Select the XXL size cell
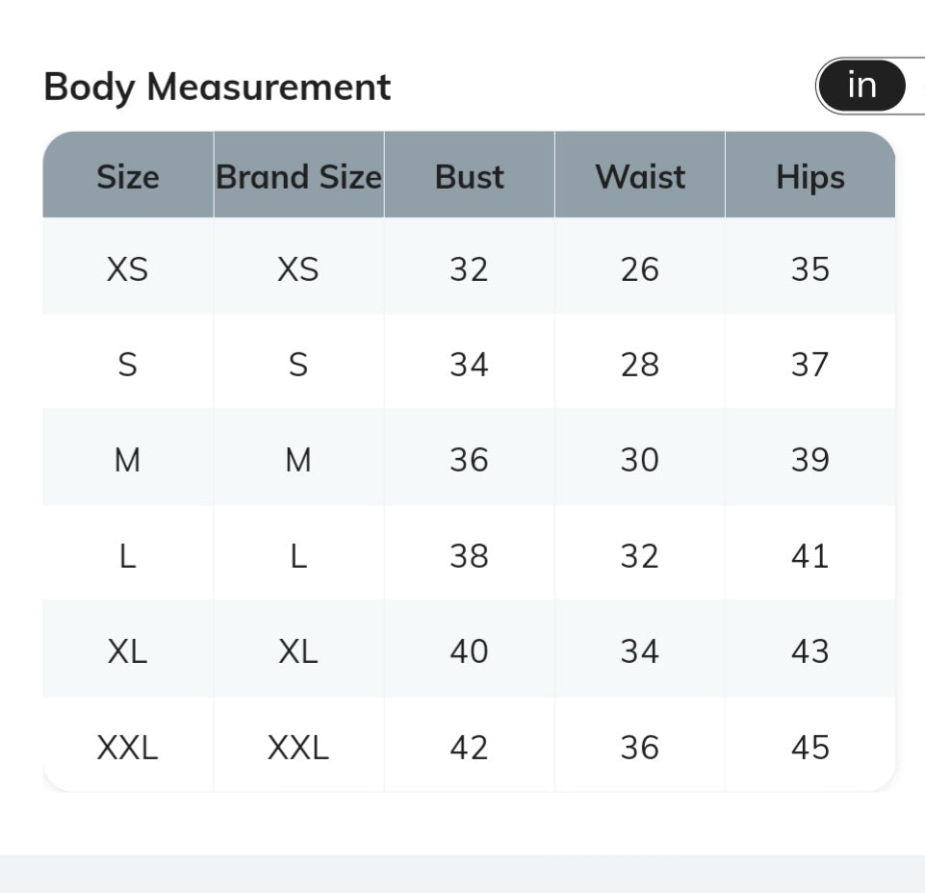This screenshot has width=925, height=893. tap(128, 746)
